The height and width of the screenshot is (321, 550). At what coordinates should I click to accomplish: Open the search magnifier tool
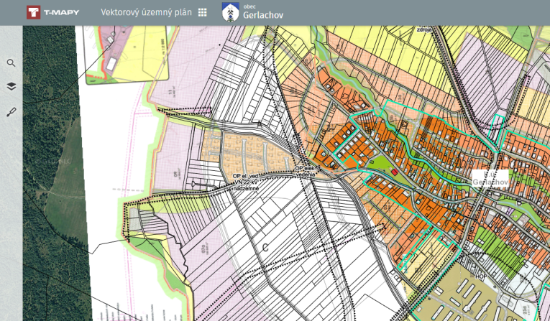[12, 63]
